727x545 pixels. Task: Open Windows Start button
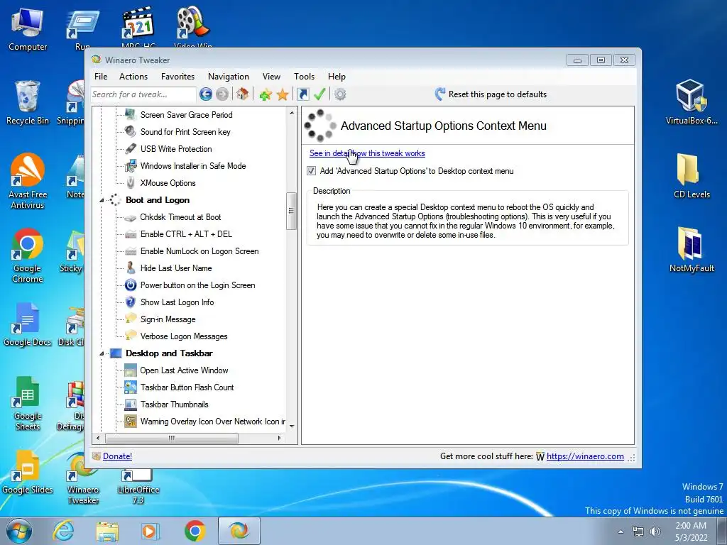[x=18, y=531]
